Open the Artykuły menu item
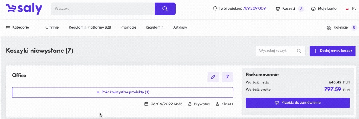Screen dimensions: 359x119 point(180,27)
